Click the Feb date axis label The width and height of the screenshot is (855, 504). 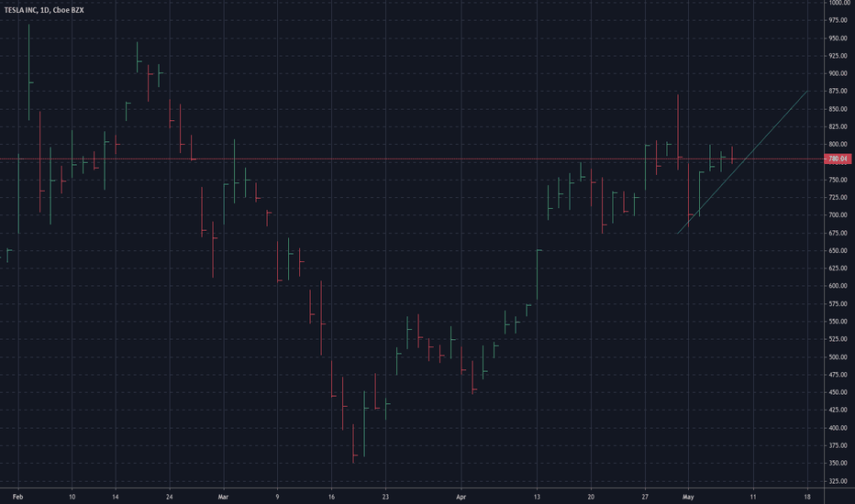(x=18, y=497)
